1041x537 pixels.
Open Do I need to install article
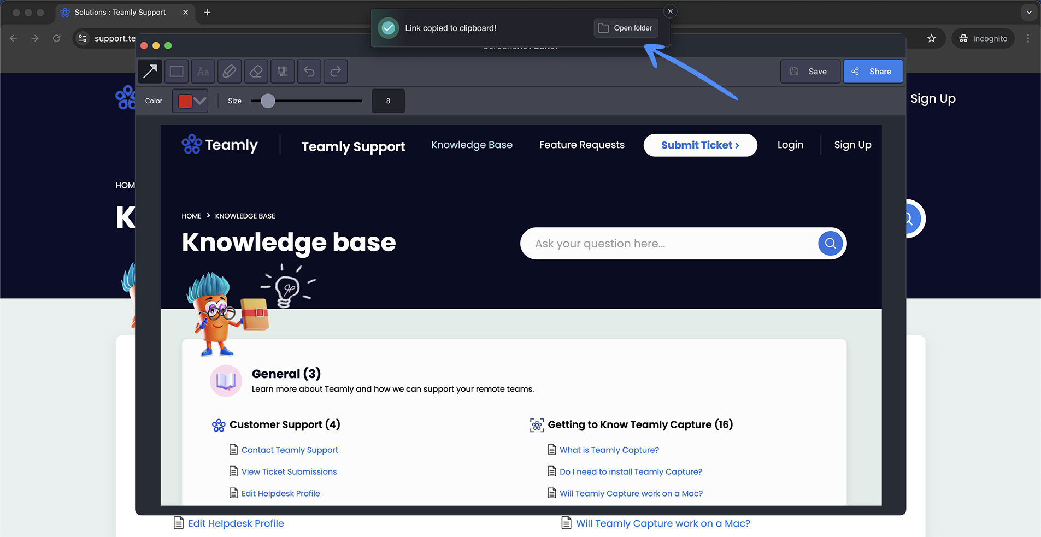tap(631, 472)
